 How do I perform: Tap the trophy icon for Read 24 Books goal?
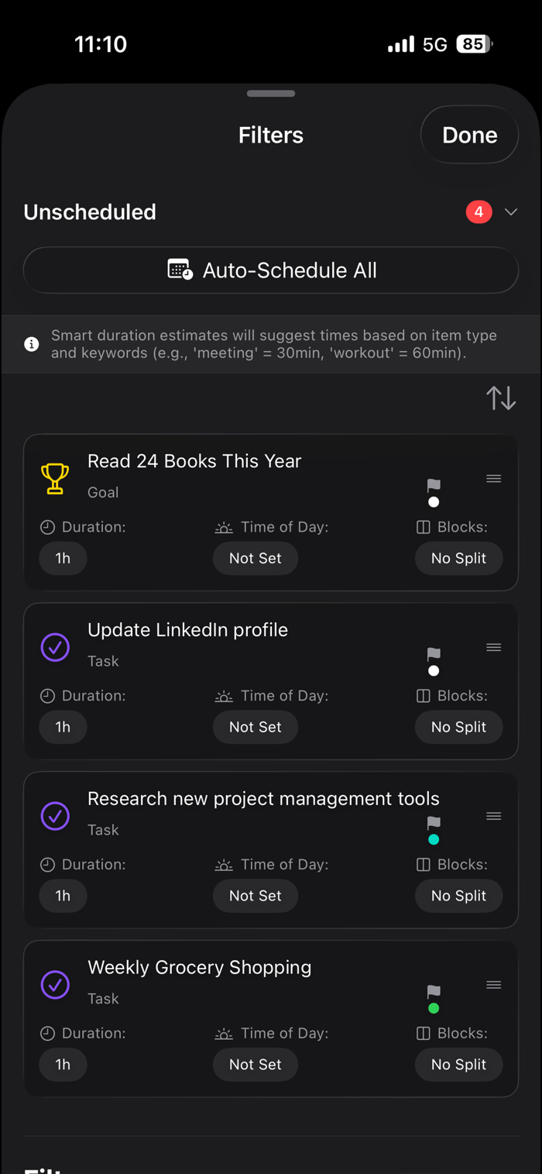point(55,478)
